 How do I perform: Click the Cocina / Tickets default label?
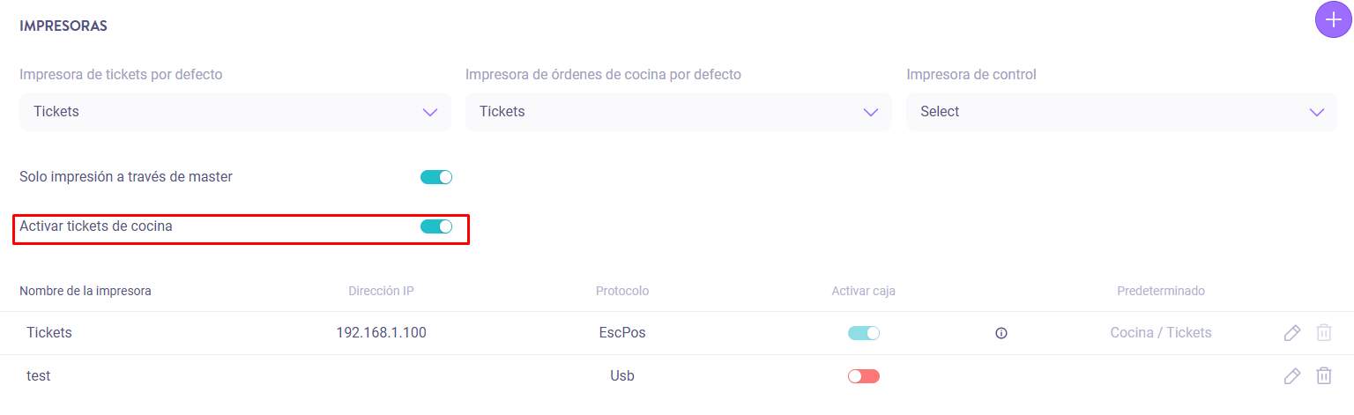click(1160, 333)
